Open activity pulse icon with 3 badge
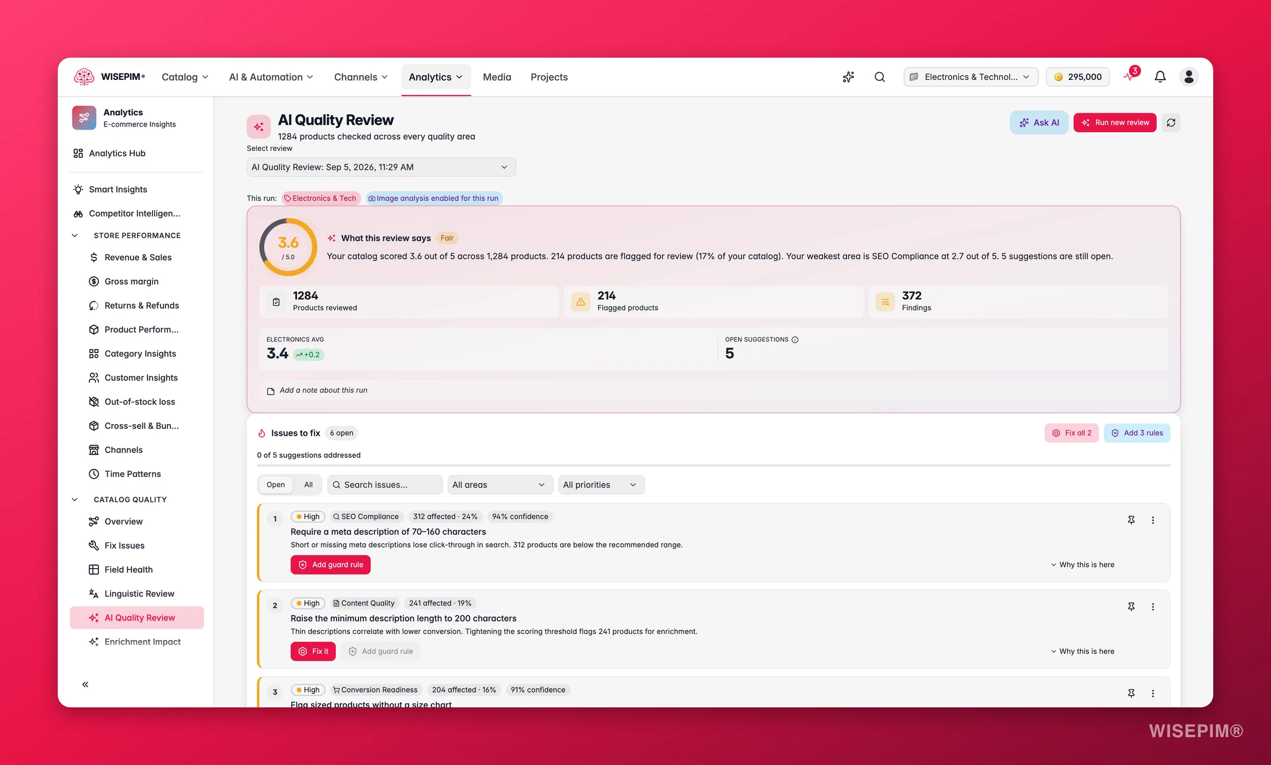 tap(1130, 76)
